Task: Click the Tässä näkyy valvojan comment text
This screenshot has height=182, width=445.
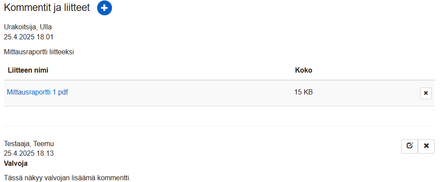Action: coord(67,178)
